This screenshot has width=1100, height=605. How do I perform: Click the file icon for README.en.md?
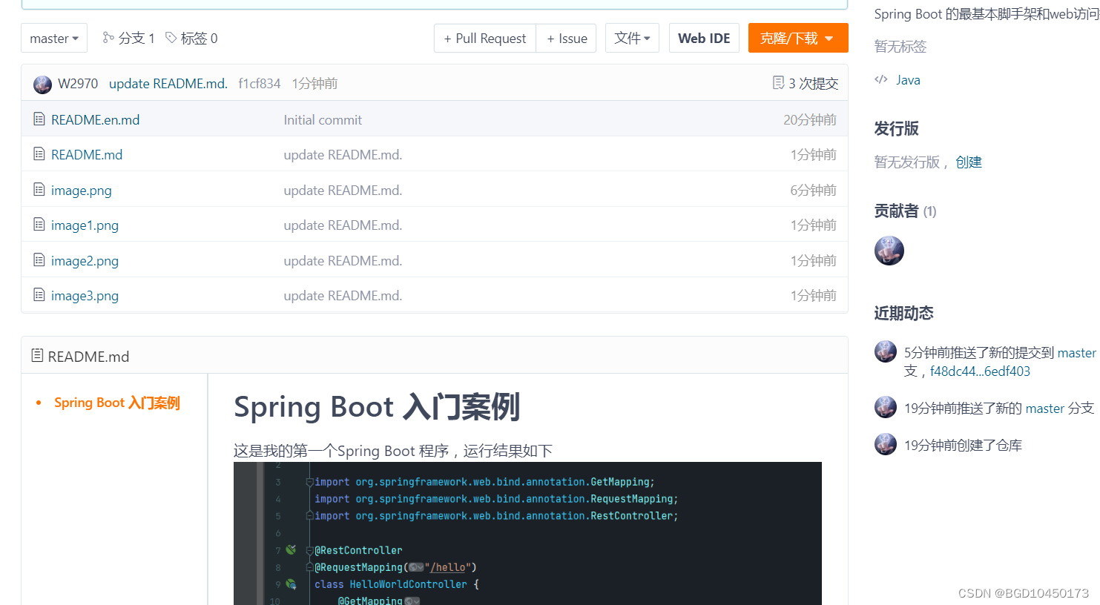39,119
